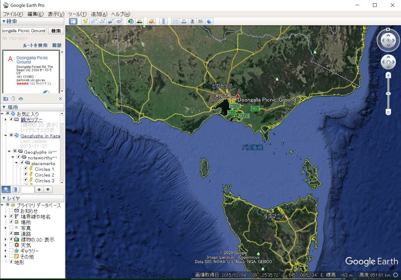The image size is (401, 280).
Task: Start the Record a Tour tool
Action: tap(119, 21)
